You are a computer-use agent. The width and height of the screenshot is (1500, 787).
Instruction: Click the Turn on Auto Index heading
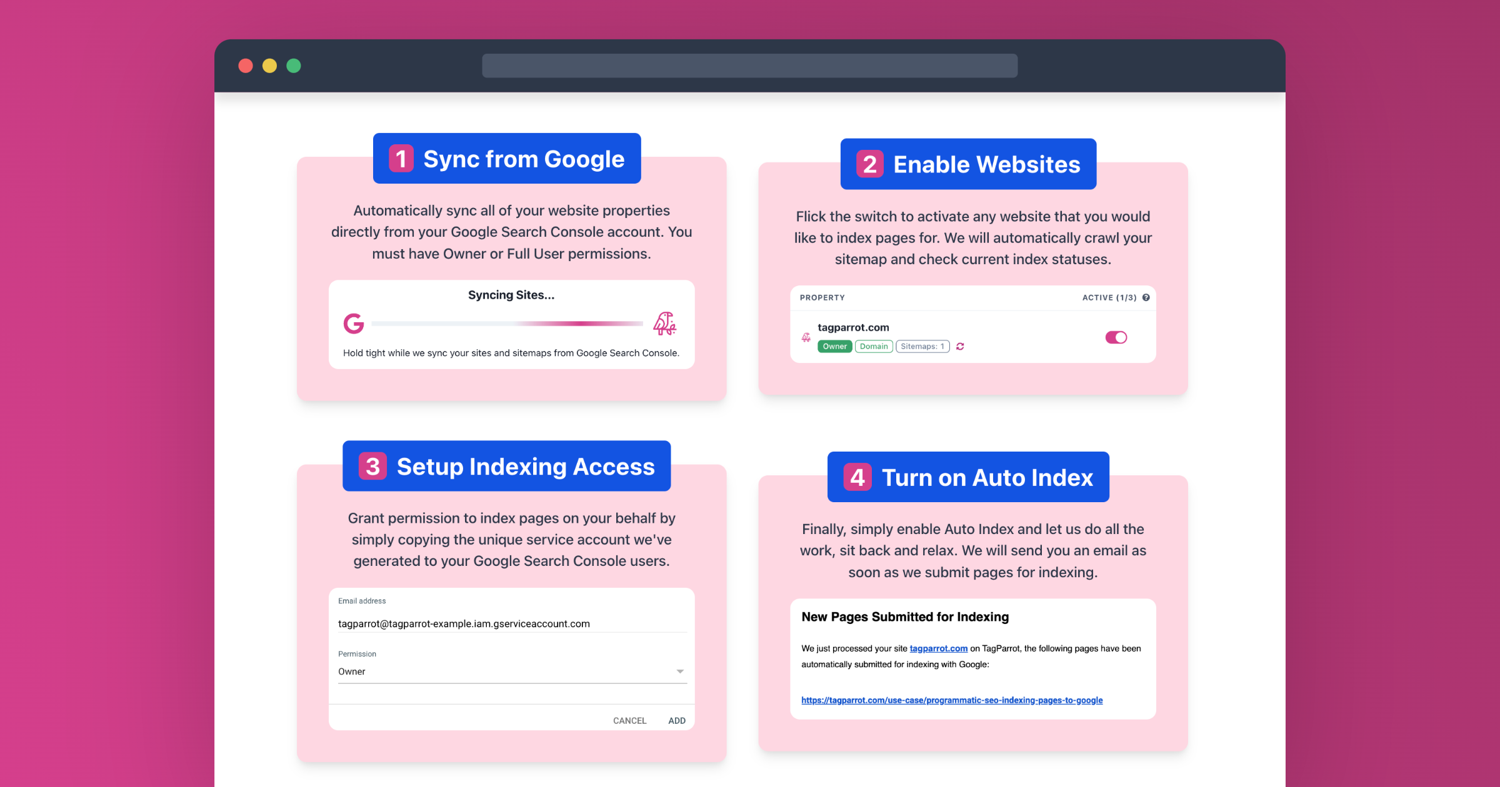pyautogui.click(x=968, y=477)
